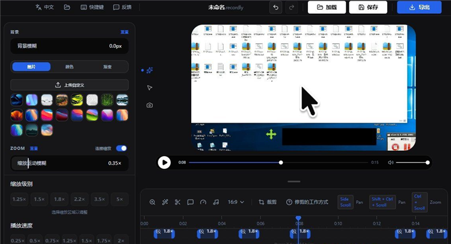Click the blue 导出 export button
This screenshot has width=451, height=244.
(x=419, y=7)
